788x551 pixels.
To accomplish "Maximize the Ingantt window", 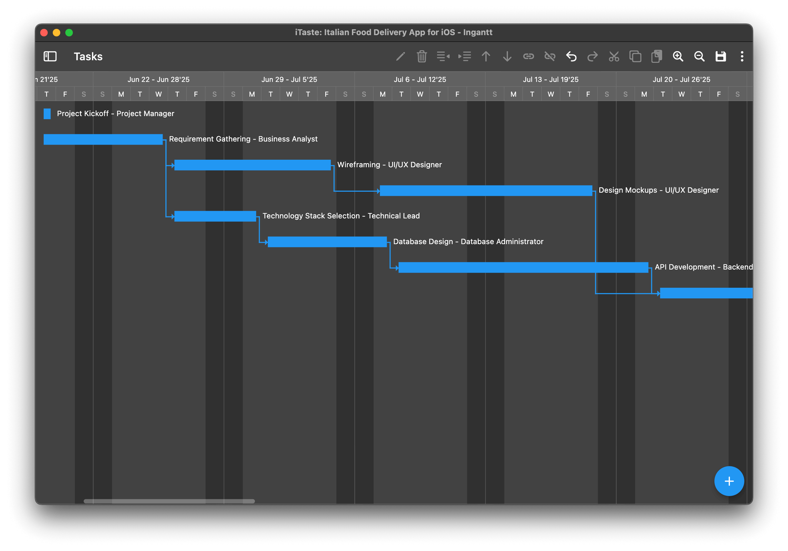I will pos(69,33).
